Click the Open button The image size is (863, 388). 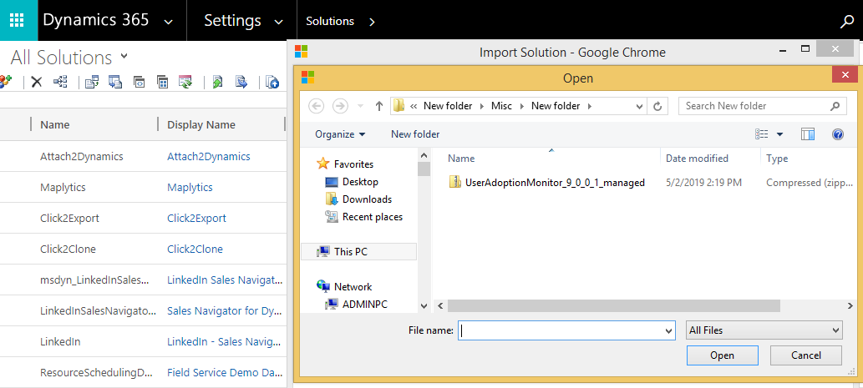tap(722, 355)
